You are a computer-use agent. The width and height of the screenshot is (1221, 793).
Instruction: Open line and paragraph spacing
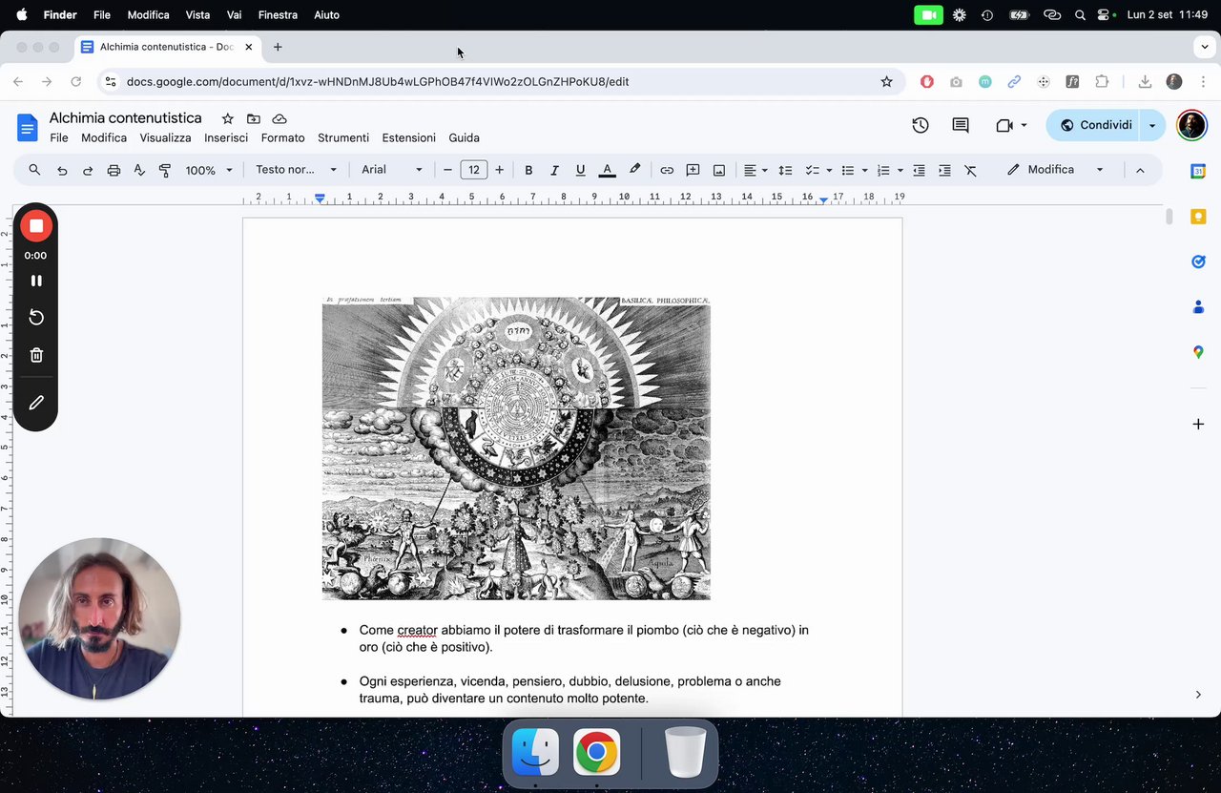tap(785, 170)
